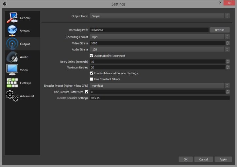This screenshot has width=237, height=167.
Task: Switch to General settings label
Action: 25,18
